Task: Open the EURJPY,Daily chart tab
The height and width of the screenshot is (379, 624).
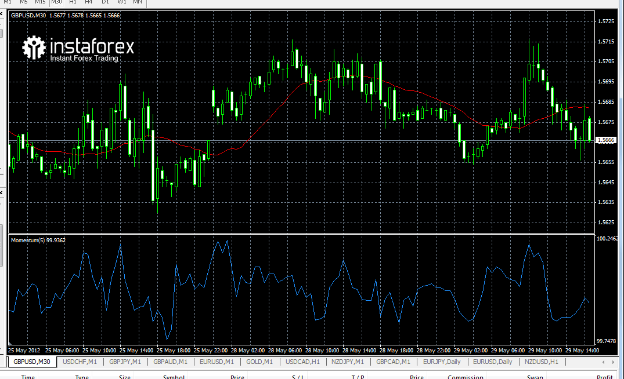Action: coord(441,362)
